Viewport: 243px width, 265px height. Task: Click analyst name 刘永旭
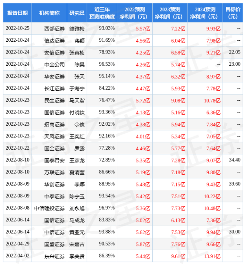coord(77,208)
